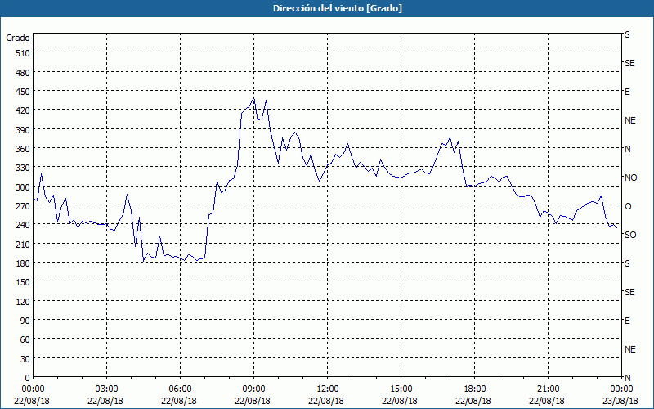Click the 22/08/18 date under 12:00
654x409 pixels.
326,401
